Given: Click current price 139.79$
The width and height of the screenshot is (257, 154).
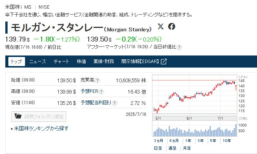Looking at the screenshot, I should (17, 39).
